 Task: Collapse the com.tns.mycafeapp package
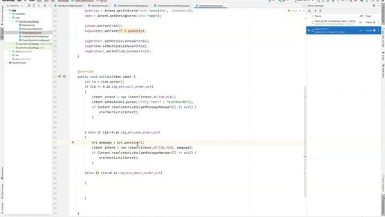tap(13, 22)
